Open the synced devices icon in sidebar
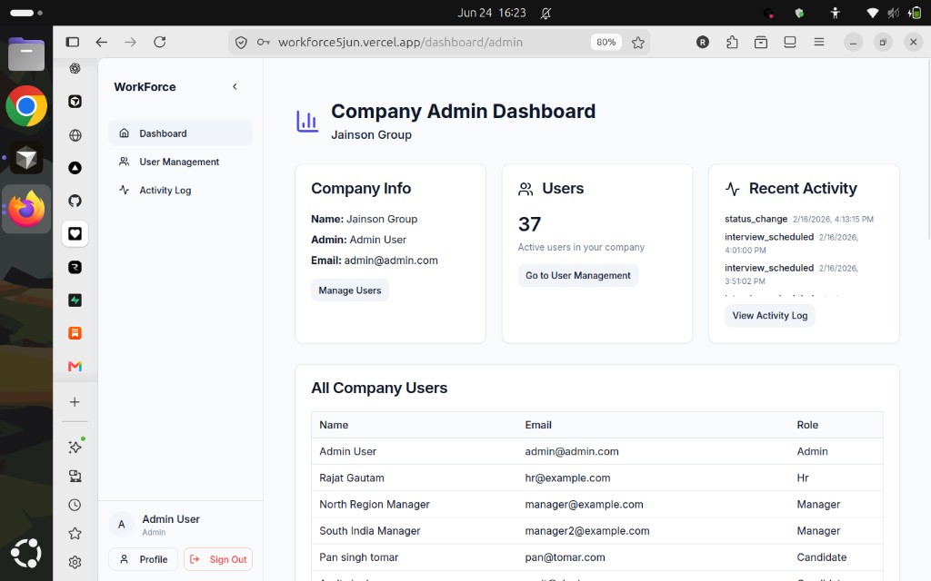Screen dimensions: 931x581 [x=75, y=476]
